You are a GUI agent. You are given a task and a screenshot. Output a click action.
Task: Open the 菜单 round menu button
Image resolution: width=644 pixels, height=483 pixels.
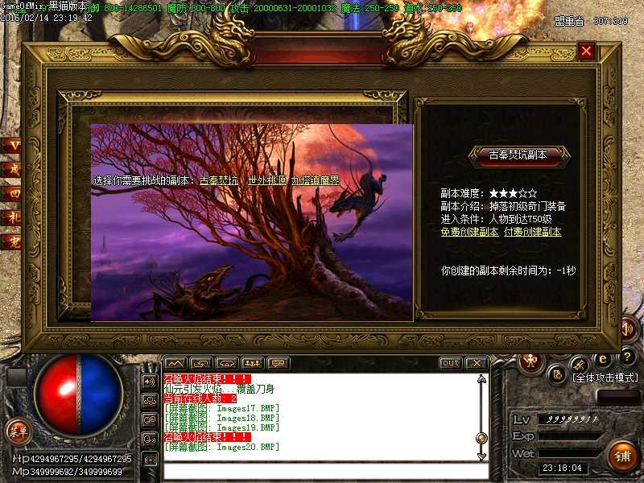pos(18,431)
